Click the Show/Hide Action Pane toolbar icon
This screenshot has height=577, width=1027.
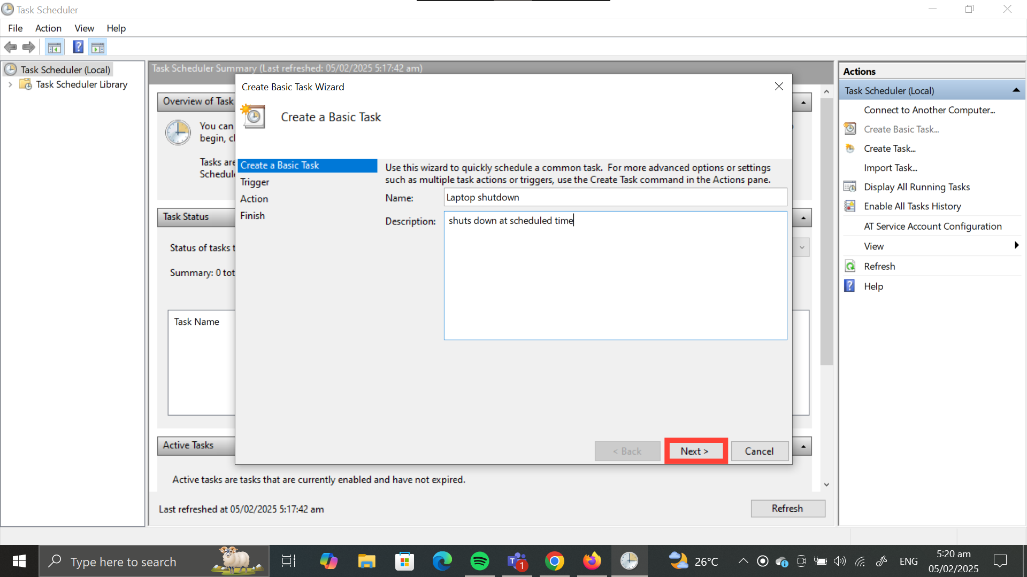98,47
